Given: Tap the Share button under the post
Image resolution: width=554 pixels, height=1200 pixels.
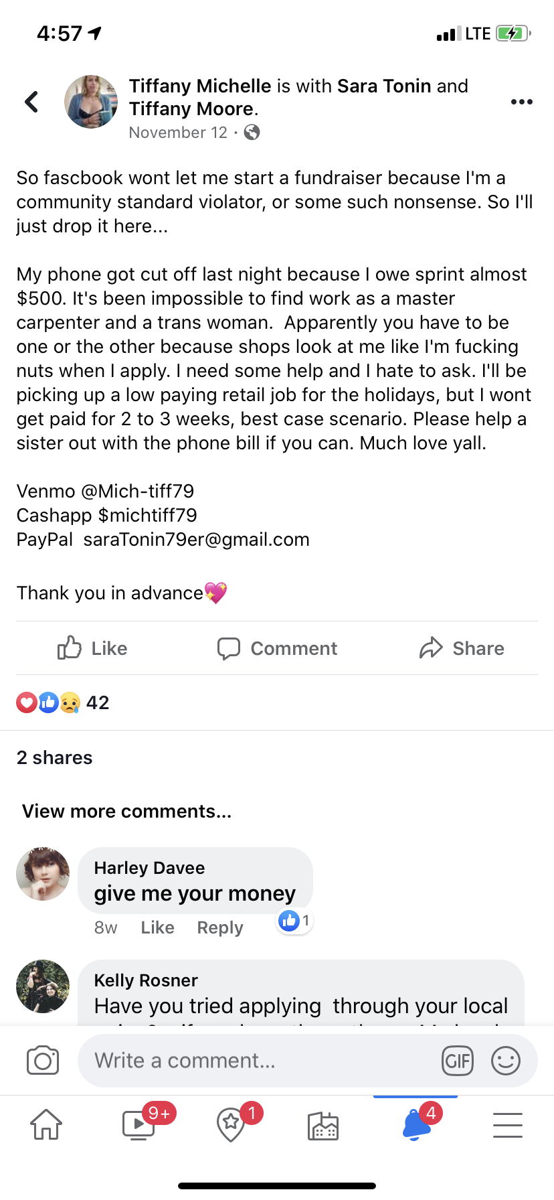Looking at the screenshot, I should coord(462,648).
